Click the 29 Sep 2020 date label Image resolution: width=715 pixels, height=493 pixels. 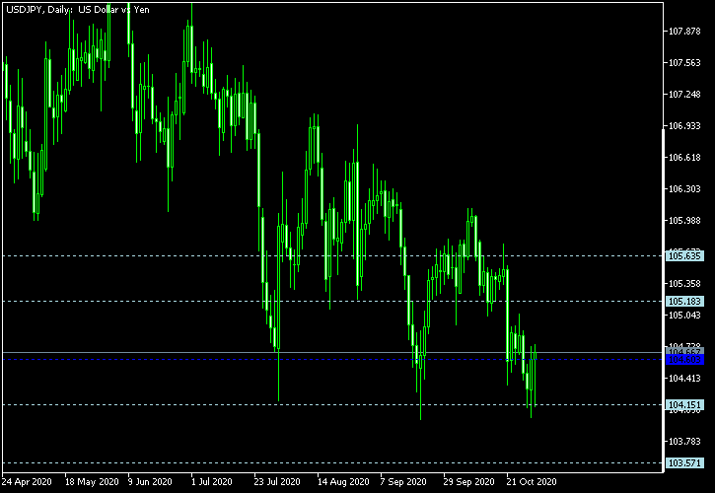coord(468,481)
